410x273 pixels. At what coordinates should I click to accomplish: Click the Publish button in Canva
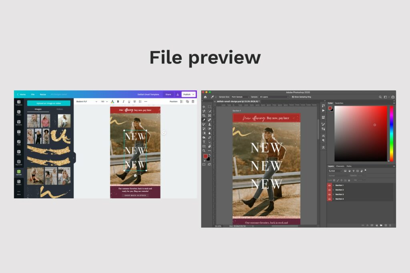[187, 94]
